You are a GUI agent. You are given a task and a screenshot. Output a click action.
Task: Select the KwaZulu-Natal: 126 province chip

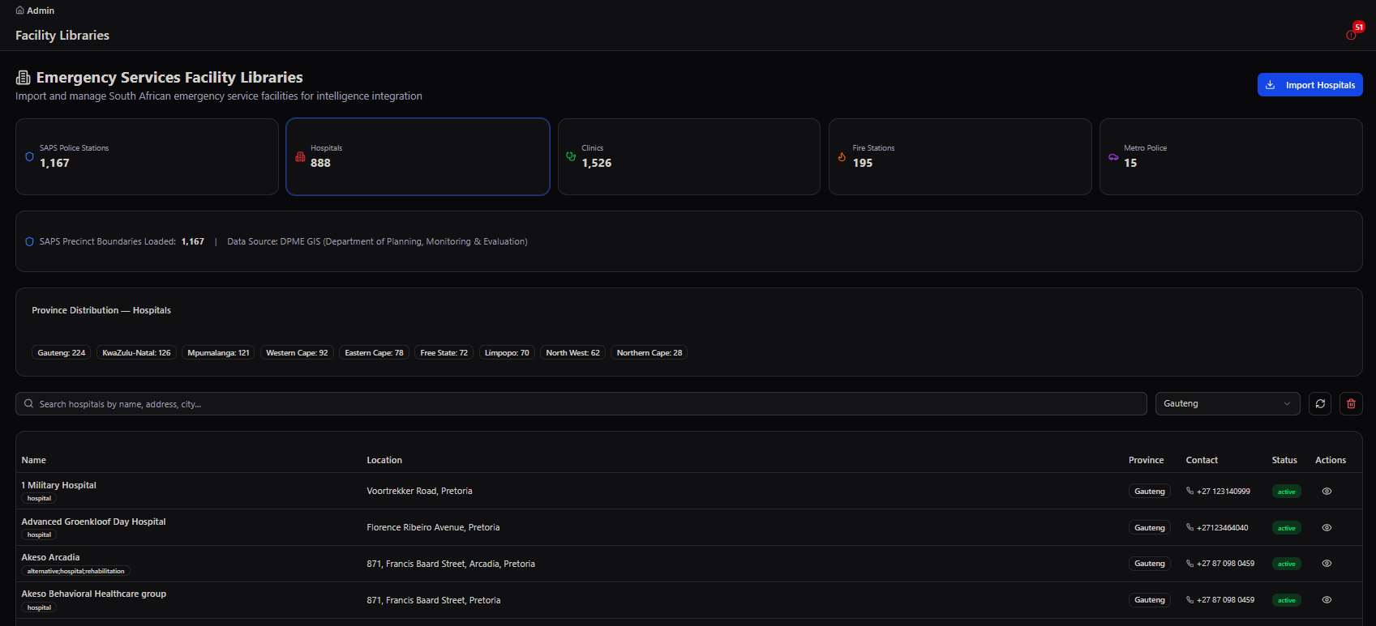(x=136, y=352)
